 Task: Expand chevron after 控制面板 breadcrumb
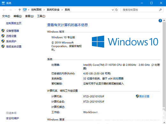[44, 10]
